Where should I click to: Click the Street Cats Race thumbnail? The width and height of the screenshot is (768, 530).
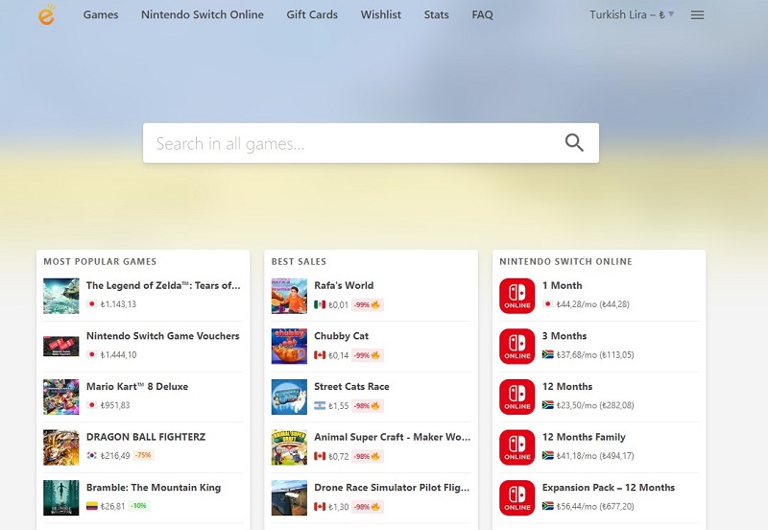(x=290, y=397)
